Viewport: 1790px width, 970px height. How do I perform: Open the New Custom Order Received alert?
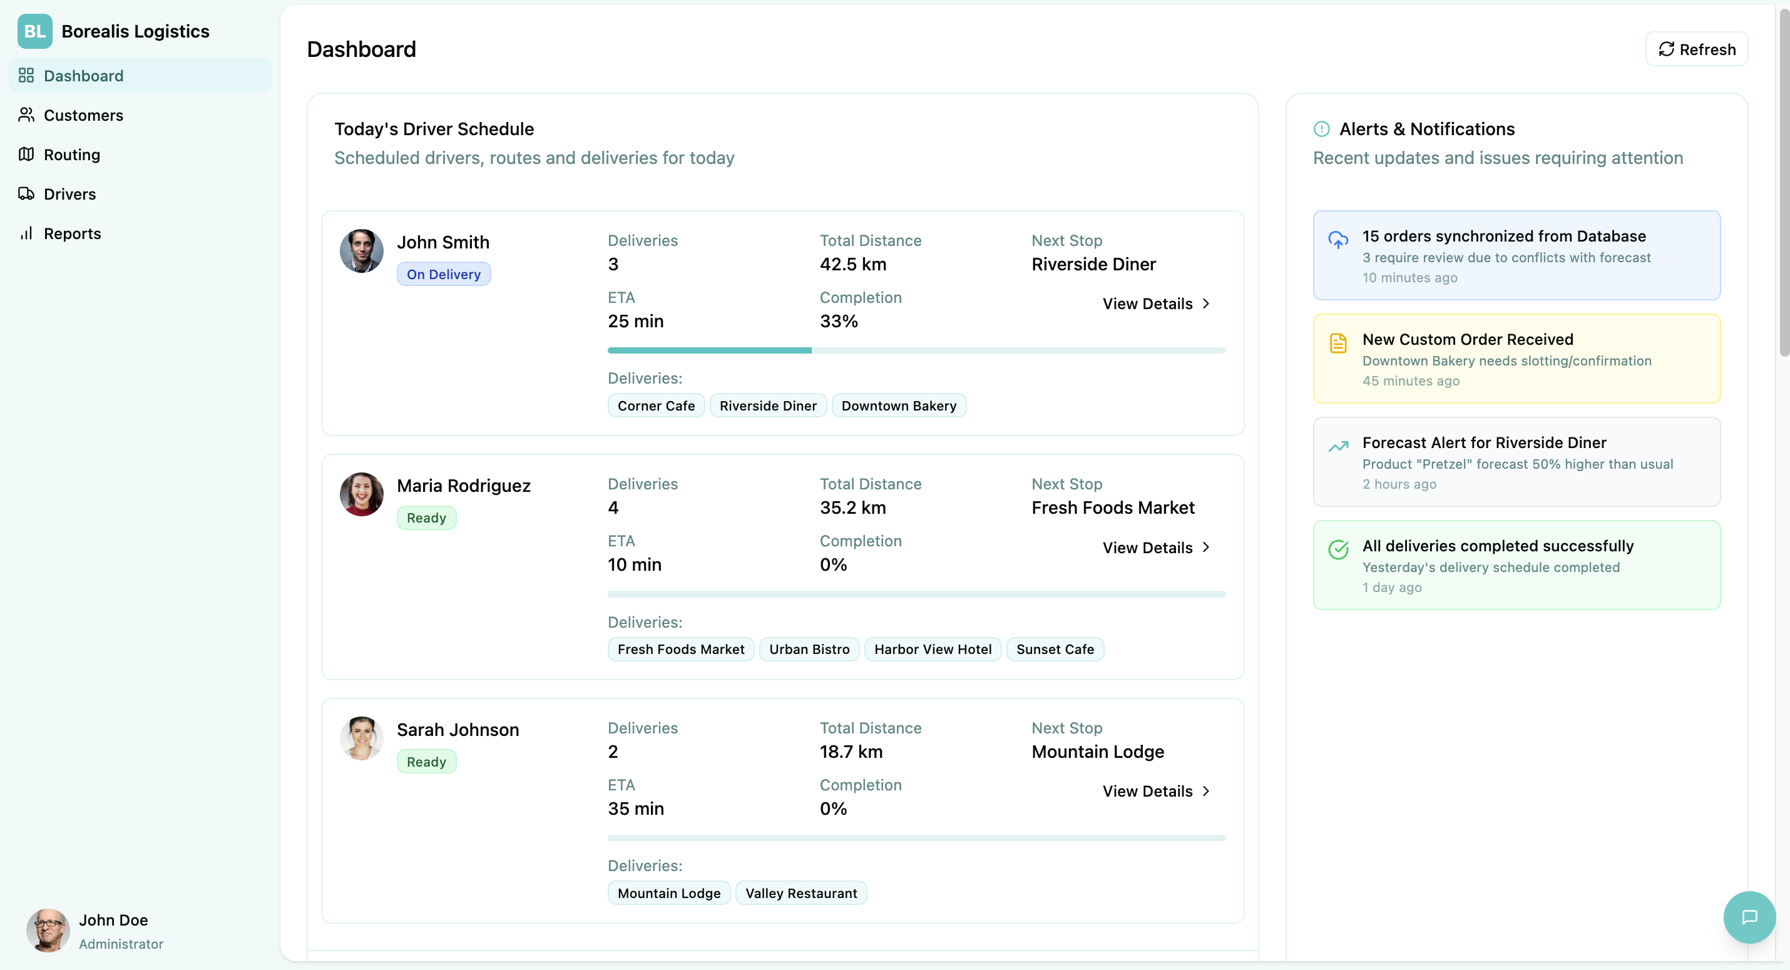(x=1516, y=359)
